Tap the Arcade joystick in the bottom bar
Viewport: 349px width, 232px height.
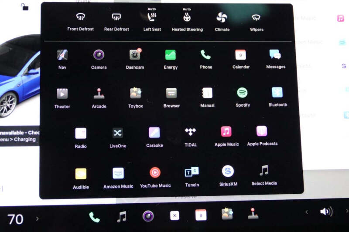(x=253, y=213)
